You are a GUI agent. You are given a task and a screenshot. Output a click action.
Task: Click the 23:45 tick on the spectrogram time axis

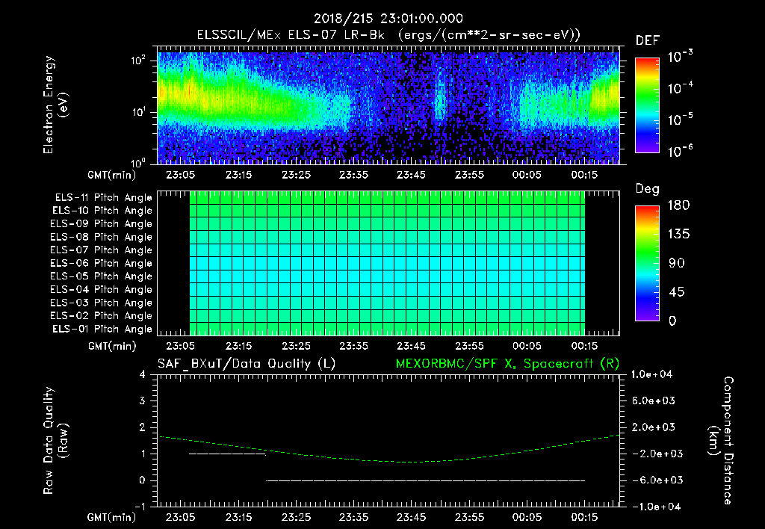coord(412,175)
